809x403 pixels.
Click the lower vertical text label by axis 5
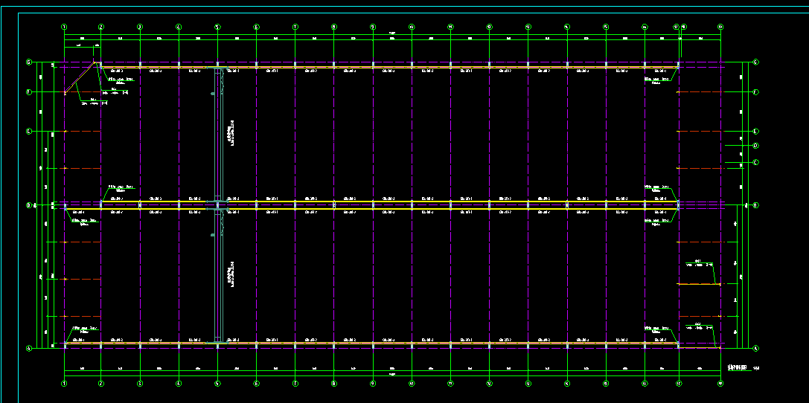(233, 274)
